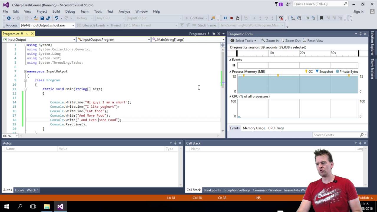
Task: Click the Visual Studio taskbar icon
Action: pyautogui.click(x=60, y=206)
